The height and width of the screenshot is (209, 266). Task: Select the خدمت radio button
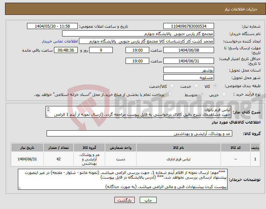196,86
